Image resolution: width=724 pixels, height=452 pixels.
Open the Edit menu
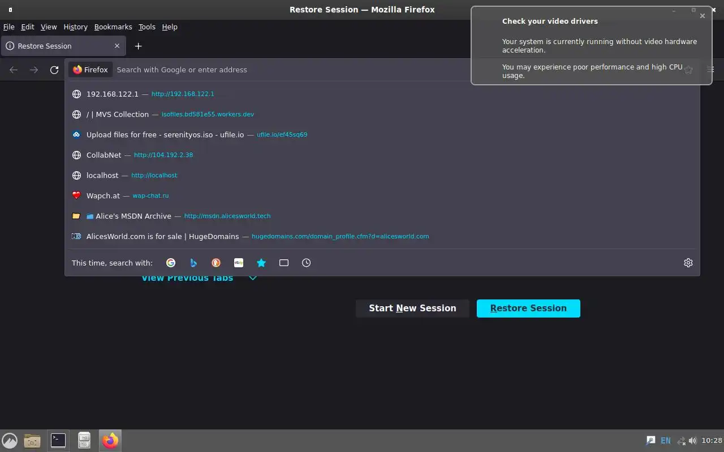[28, 27]
